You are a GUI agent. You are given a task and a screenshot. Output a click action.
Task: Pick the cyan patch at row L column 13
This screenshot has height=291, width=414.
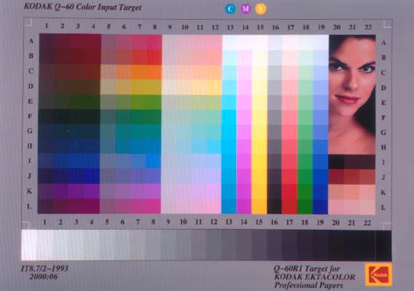pos(229,206)
